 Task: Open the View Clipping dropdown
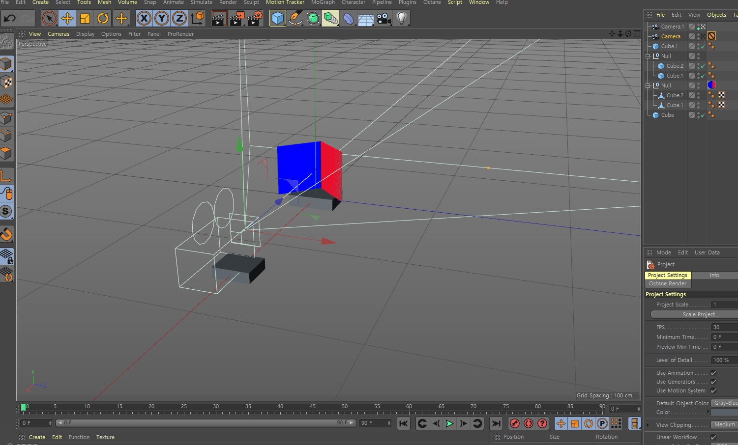pos(725,425)
